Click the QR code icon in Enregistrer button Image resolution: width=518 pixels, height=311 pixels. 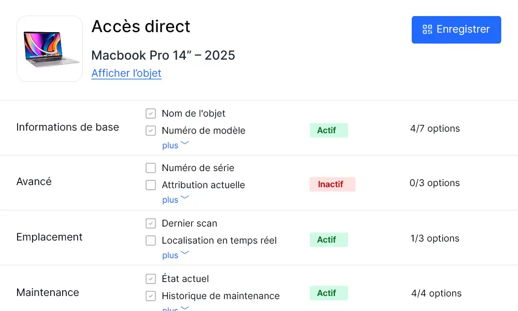click(x=427, y=30)
